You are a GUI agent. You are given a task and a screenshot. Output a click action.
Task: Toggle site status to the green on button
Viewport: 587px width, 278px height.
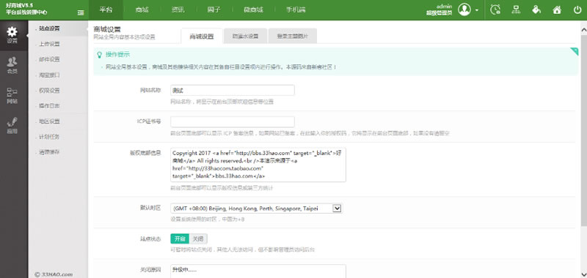tap(180, 238)
